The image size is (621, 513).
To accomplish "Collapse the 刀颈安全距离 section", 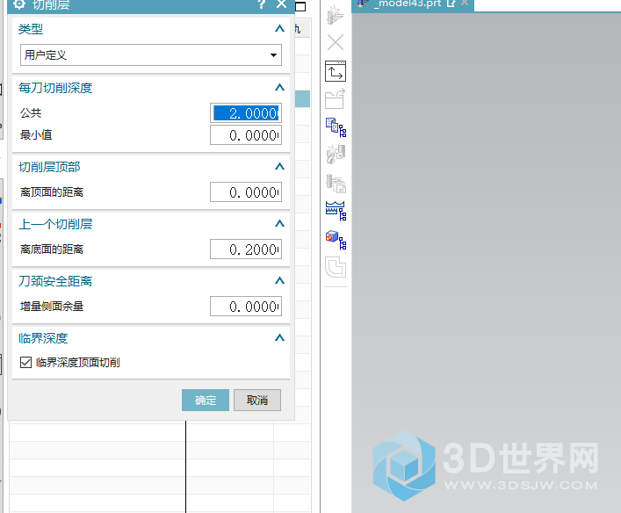I will coord(279,280).
